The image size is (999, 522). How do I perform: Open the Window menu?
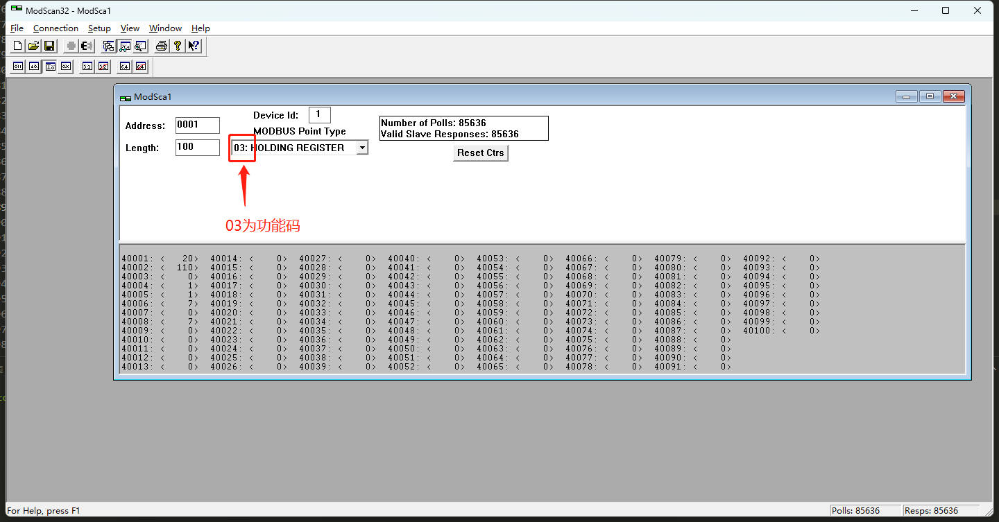[x=165, y=28]
